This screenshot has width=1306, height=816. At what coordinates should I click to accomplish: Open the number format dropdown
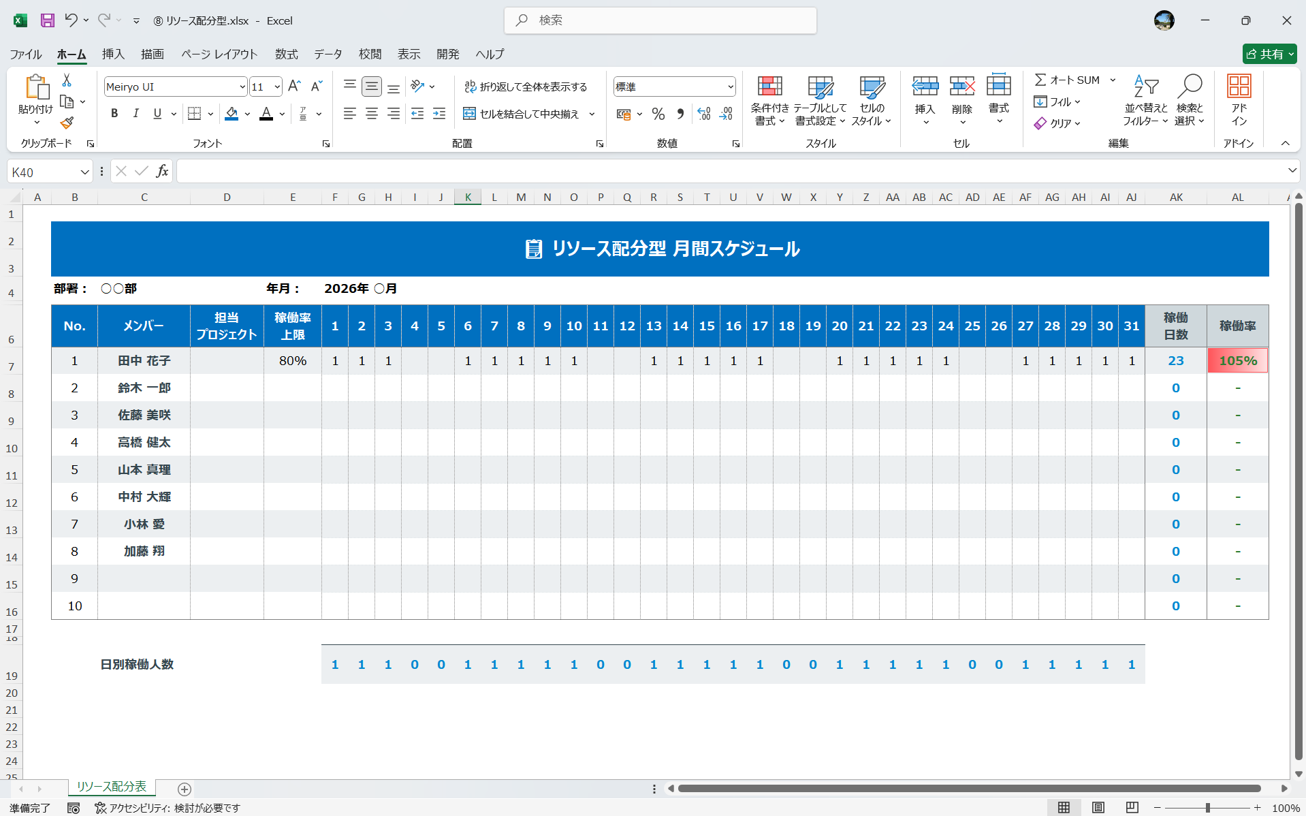click(x=731, y=87)
